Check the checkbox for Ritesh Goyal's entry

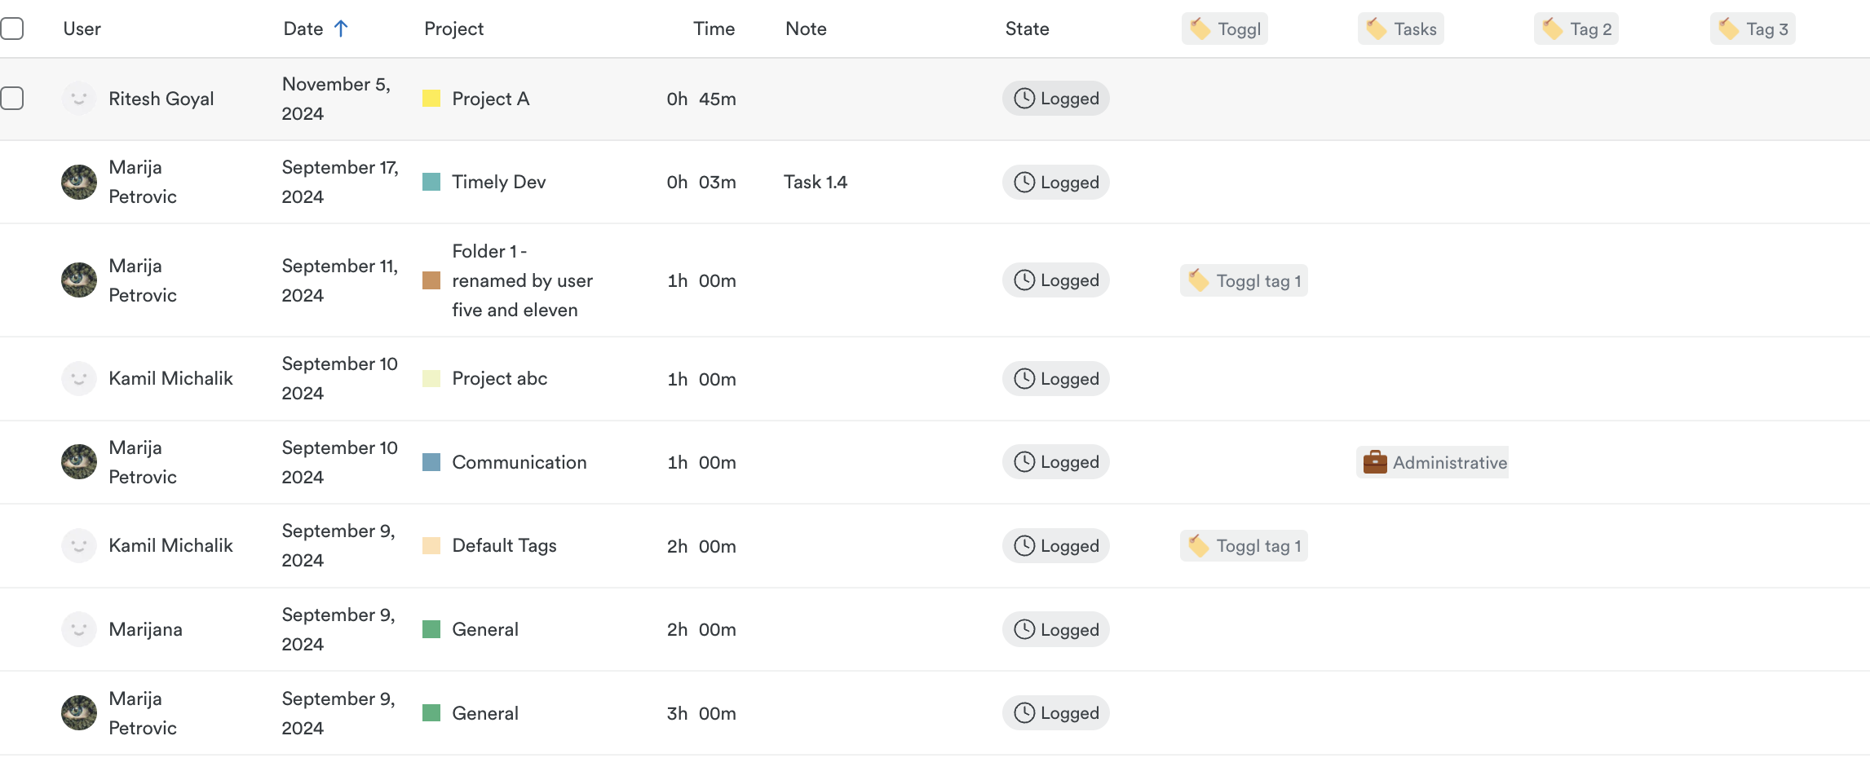pos(11,98)
